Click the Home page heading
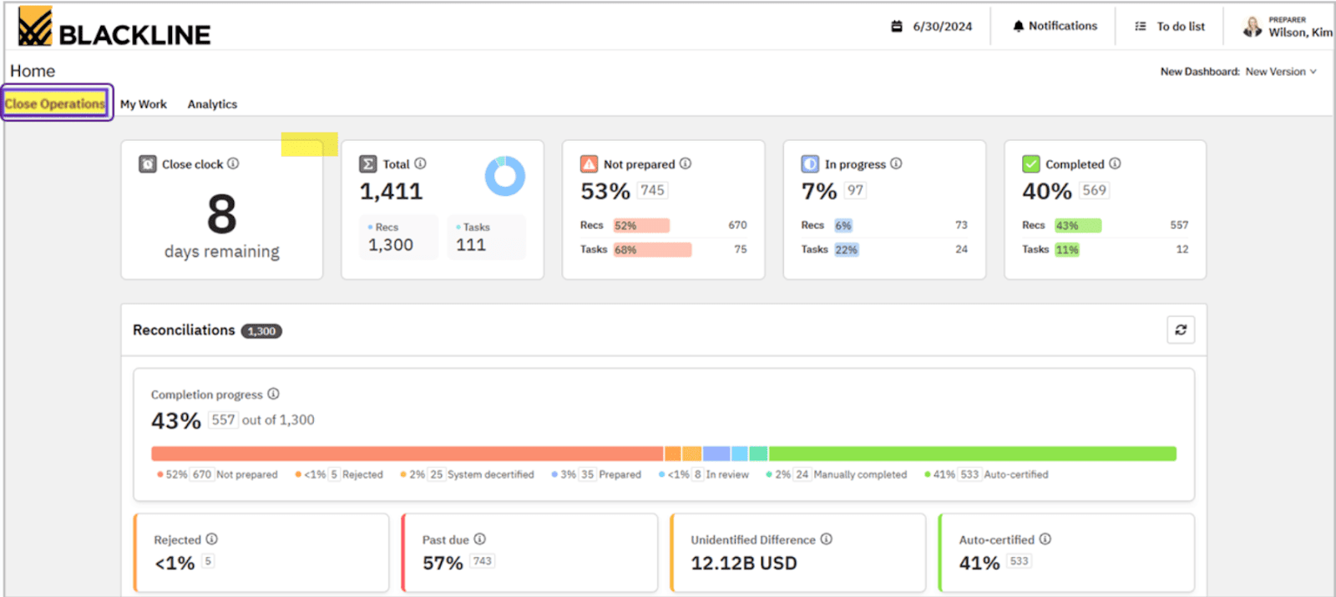This screenshot has width=1336, height=597. [x=33, y=71]
